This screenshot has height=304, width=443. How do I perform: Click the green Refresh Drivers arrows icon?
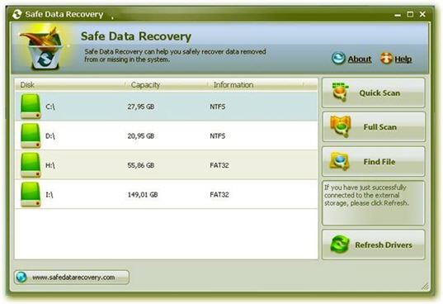pyautogui.click(x=340, y=245)
